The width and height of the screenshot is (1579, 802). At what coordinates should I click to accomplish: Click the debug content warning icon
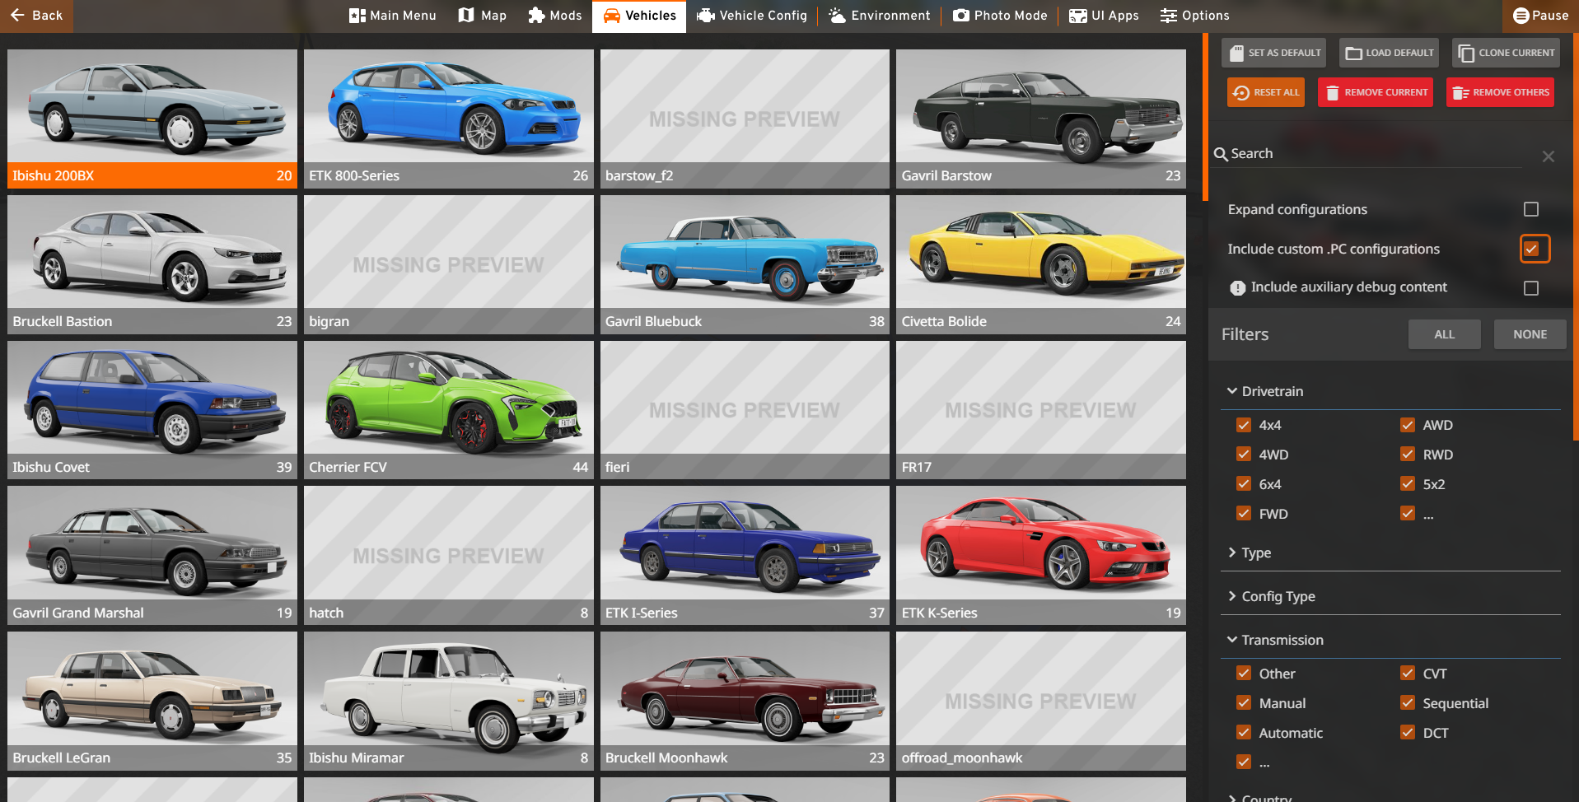coord(1237,288)
